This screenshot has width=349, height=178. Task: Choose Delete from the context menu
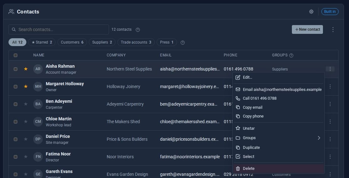[278, 169]
